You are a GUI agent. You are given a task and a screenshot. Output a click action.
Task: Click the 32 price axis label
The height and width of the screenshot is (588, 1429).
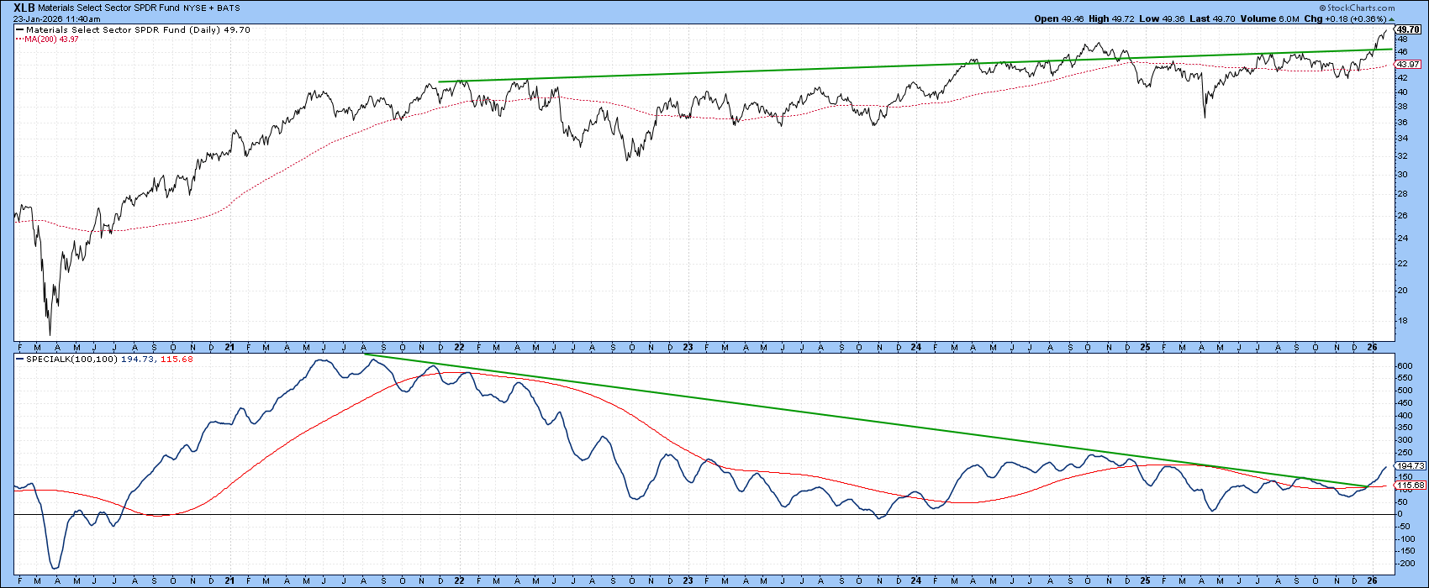pyautogui.click(x=1401, y=155)
